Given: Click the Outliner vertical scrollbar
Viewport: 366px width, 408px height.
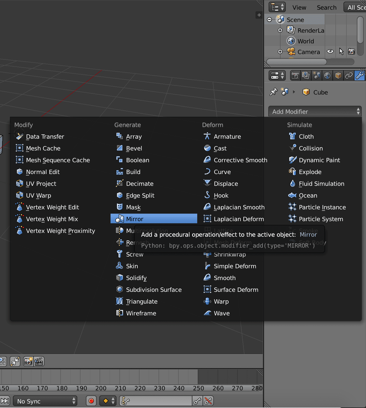Looking at the screenshot, I should 360,29.
